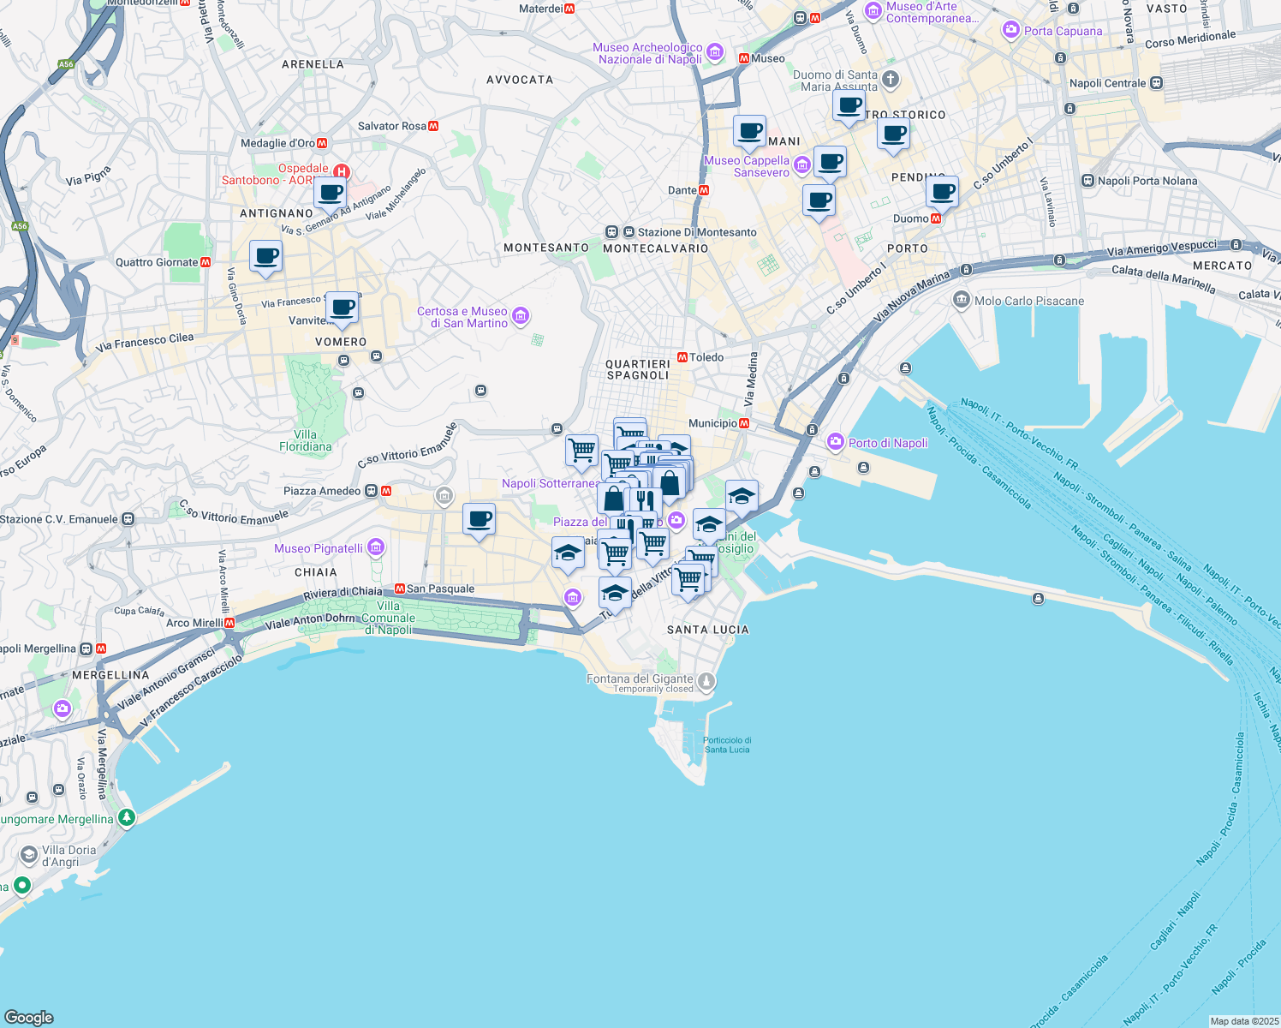Click the Molo Carlo Pisacane label

(1028, 301)
